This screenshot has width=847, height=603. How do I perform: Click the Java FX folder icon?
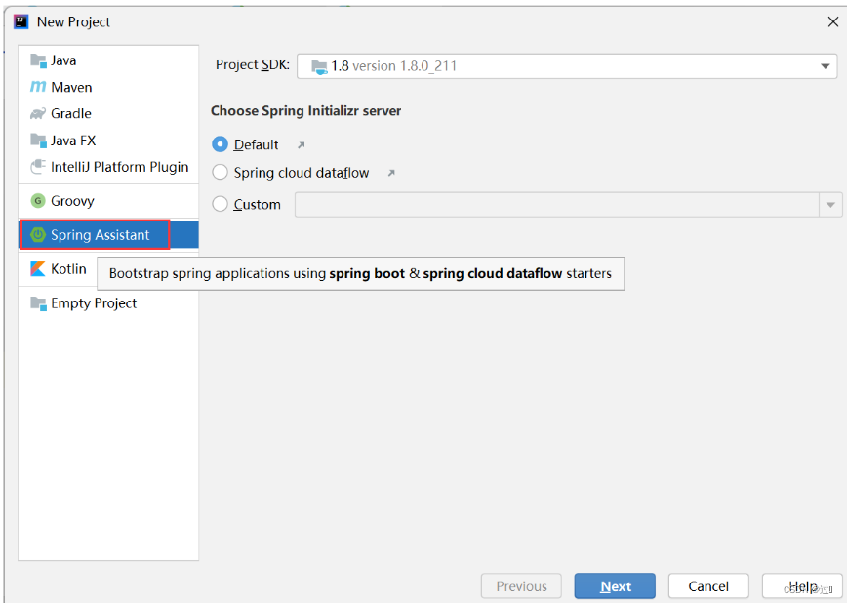[x=38, y=141]
